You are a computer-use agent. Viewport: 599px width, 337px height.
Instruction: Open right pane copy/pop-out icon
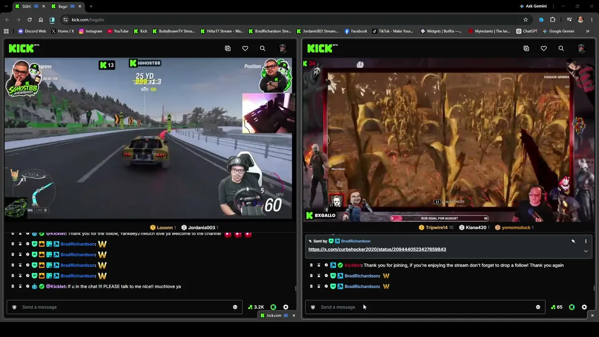[526, 48]
